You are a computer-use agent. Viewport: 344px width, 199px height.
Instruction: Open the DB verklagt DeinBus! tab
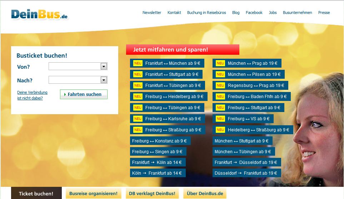pyautogui.click(x=152, y=193)
